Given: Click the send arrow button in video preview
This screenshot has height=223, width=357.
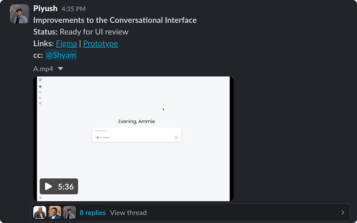Looking at the screenshot, I should point(176,137).
